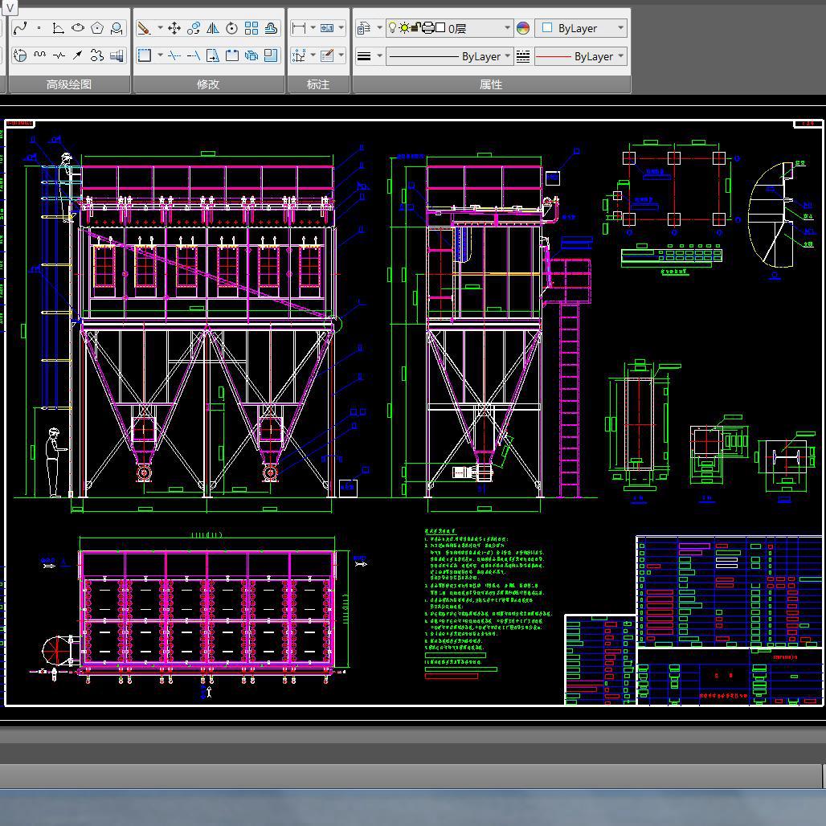Pick the coordinate axes angle tool
Viewport: 826px width, 826px height.
pyautogui.click(x=59, y=28)
